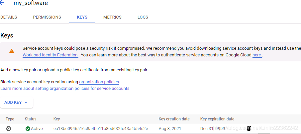
Task: Delete the key using trash icon
Action: (249, 128)
